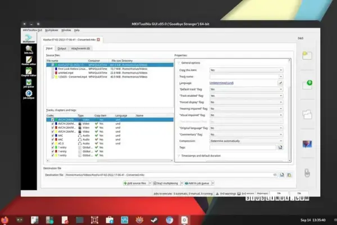Uncheck the AC-3 audio track checkbox
The width and height of the screenshot is (337, 225).
coord(52,143)
